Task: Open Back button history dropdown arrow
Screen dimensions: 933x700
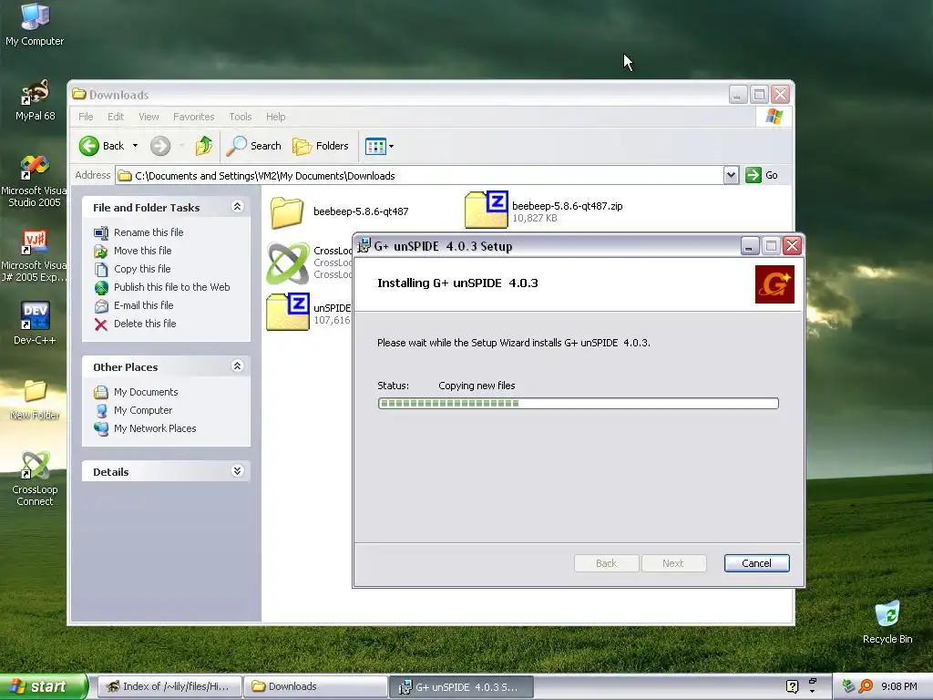Action: (x=135, y=146)
